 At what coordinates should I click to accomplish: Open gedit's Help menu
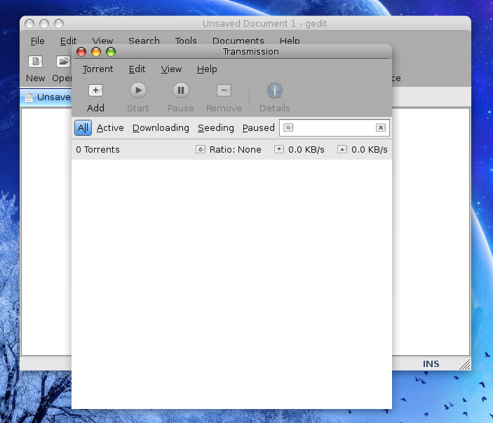[290, 41]
